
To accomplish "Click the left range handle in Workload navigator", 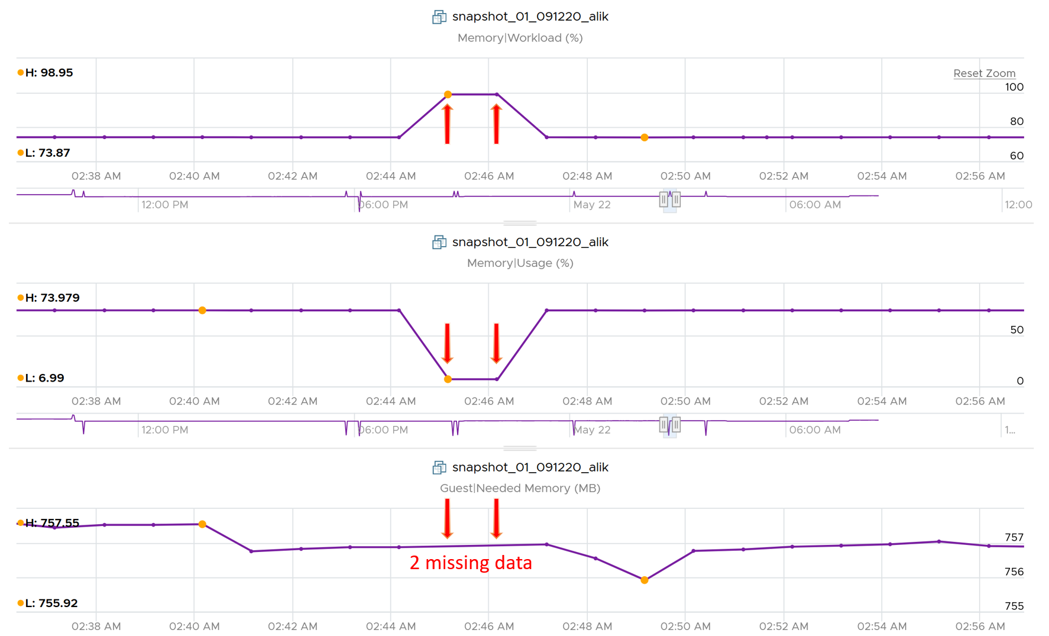I will pyautogui.click(x=663, y=200).
